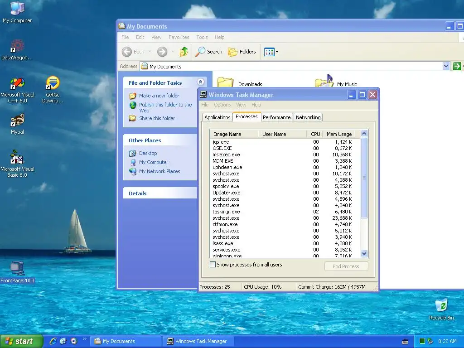This screenshot has width=464, height=348.
Task: Expand hidden Quick Launch icons chevron
Action: click(x=85, y=339)
